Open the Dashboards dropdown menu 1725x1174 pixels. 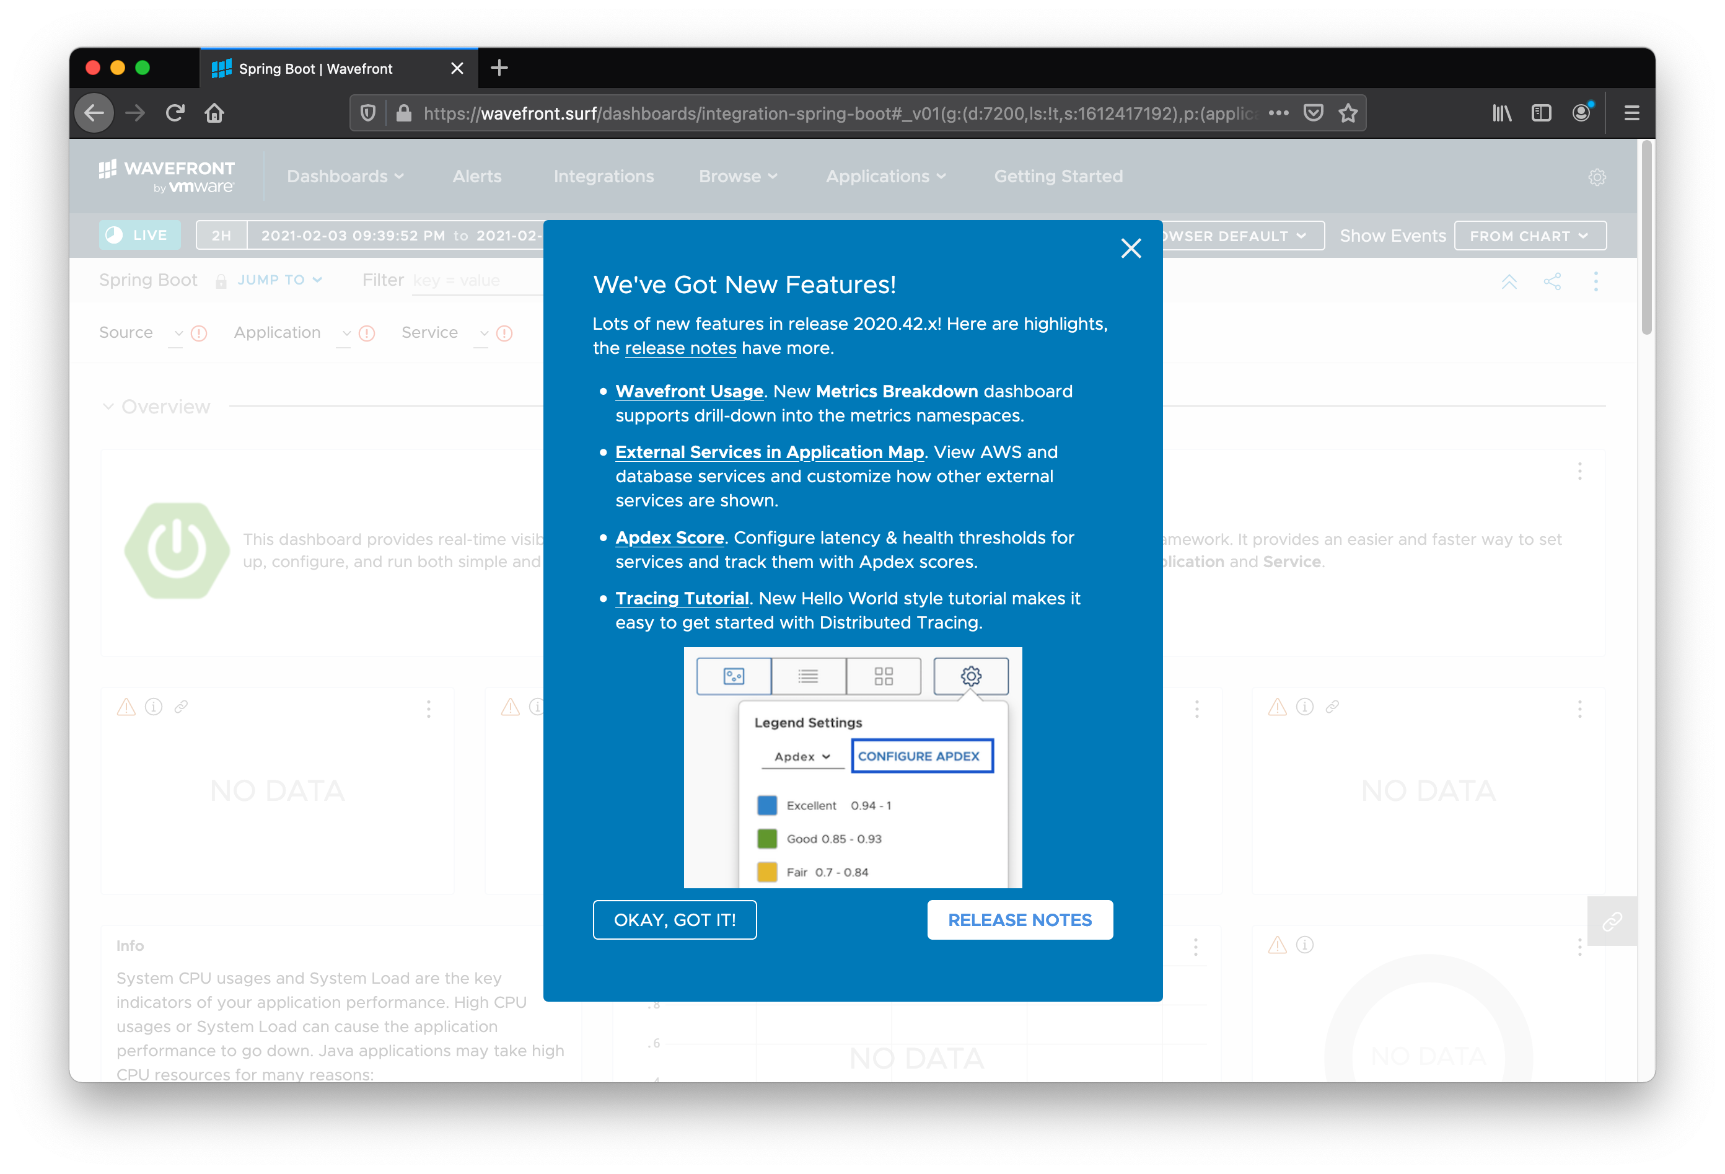(345, 175)
